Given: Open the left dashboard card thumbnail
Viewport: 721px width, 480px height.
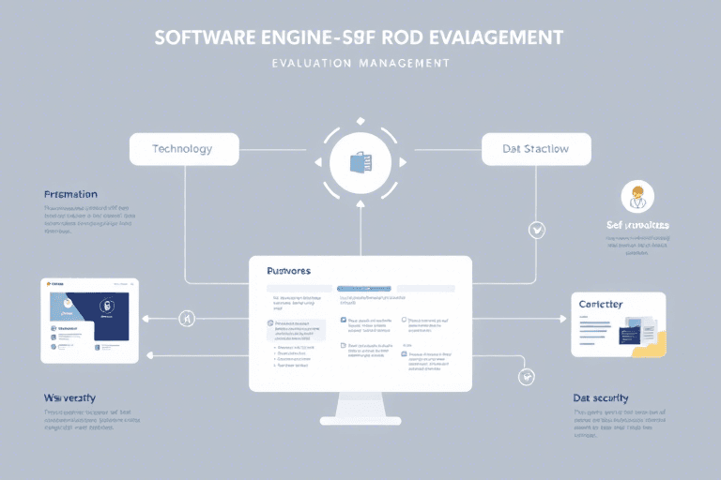Looking at the screenshot, I should [x=90, y=321].
